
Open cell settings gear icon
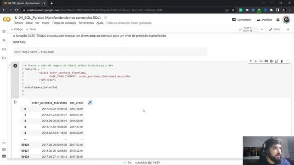[x=271, y=61]
